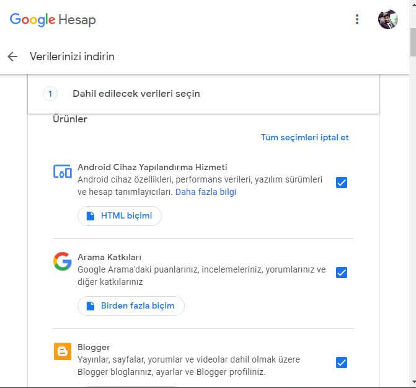
Task: Expand the Dahil edilecek verileri seçin section
Action: point(203,94)
